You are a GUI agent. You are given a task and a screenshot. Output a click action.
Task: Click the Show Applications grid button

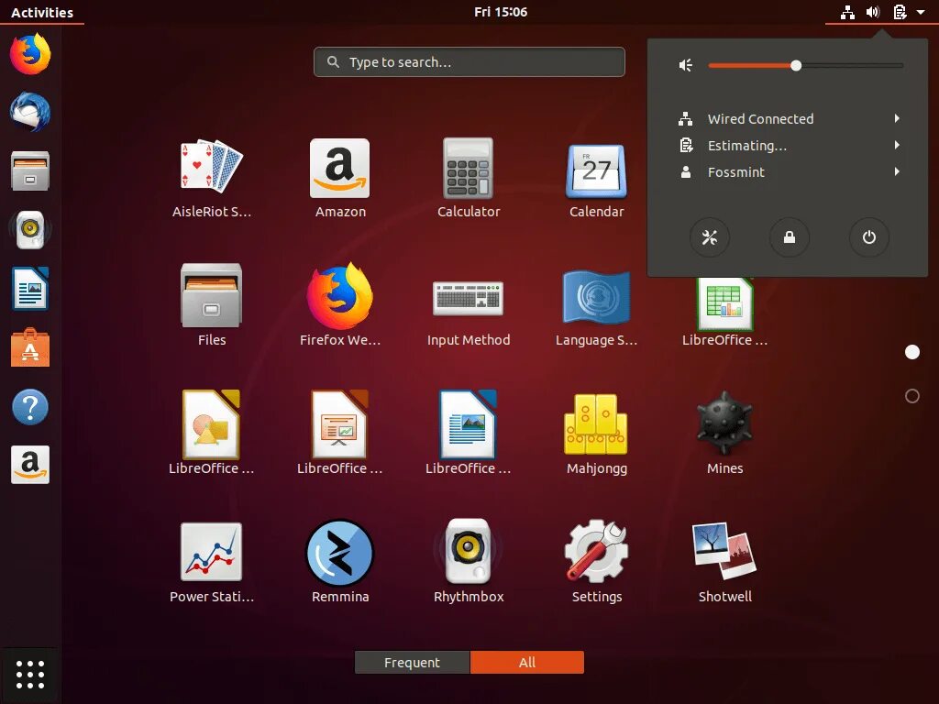[30, 675]
